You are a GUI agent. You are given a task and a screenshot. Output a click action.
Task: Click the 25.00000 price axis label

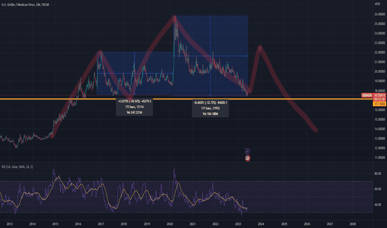pyautogui.click(x=380, y=24)
